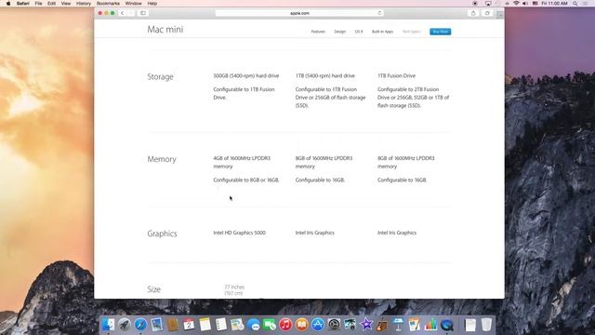Select the Tech Specs link

411,32
